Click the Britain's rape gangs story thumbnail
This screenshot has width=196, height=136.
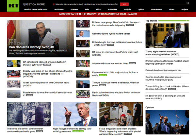[83, 24]
